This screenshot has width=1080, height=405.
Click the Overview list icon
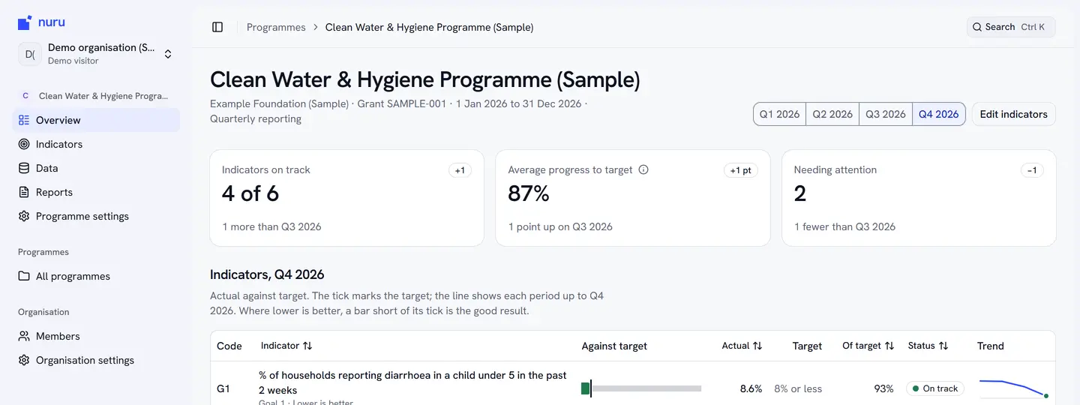(x=24, y=120)
